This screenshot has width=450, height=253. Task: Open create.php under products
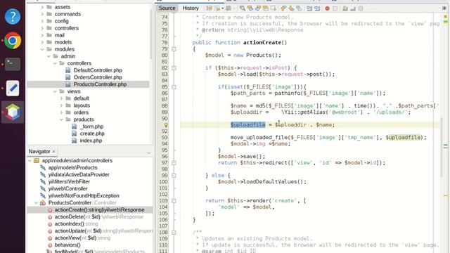pos(92,134)
